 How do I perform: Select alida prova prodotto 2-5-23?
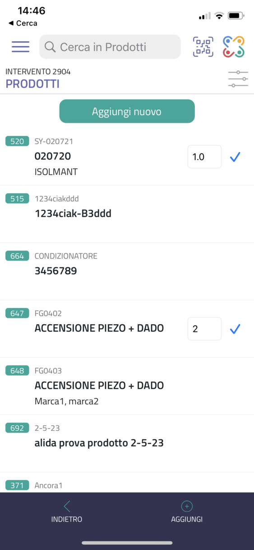[127, 443]
